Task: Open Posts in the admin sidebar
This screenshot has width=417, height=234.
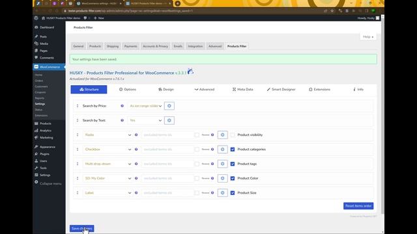Action: (43, 36)
